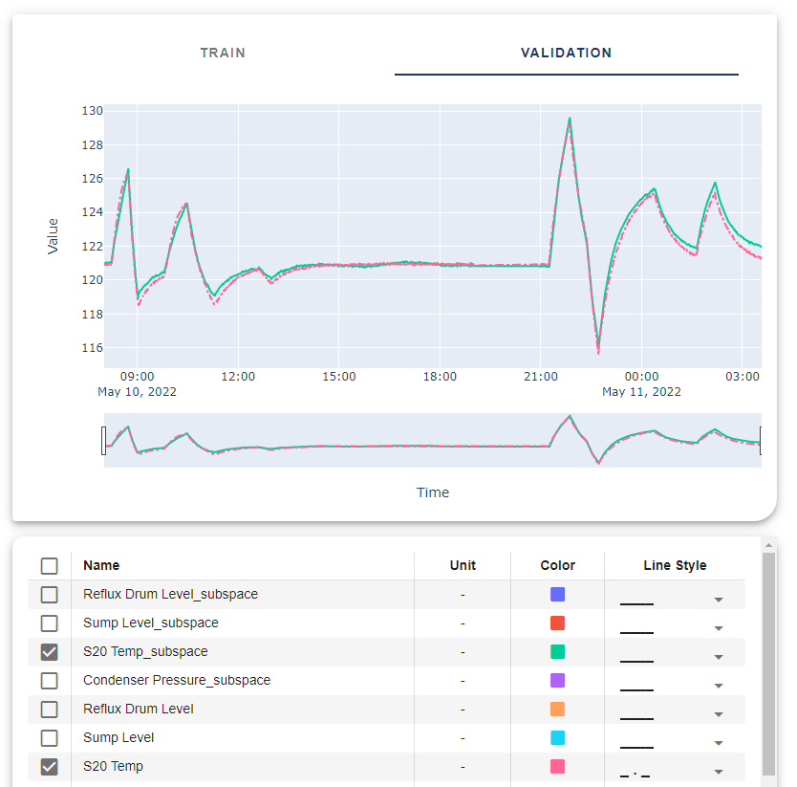This screenshot has height=787, width=797.
Task: Pick the red Sump Level_subspace color swatch
Action: [x=557, y=623]
